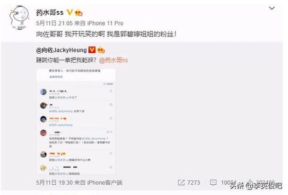
Task: Click the gold V verification badge
Action: click(70, 13)
